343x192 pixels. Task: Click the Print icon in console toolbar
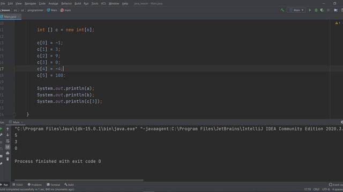(x=8, y=153)
